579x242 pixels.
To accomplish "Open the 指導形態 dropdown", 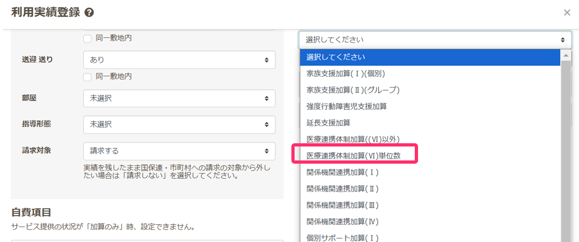I will coord(179,124).
